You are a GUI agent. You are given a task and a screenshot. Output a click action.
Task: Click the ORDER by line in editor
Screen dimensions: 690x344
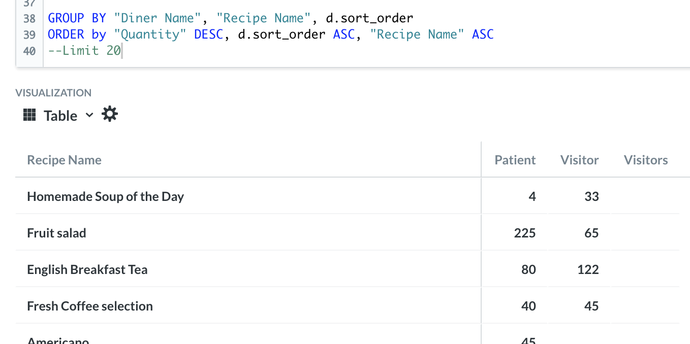point(271,35)
